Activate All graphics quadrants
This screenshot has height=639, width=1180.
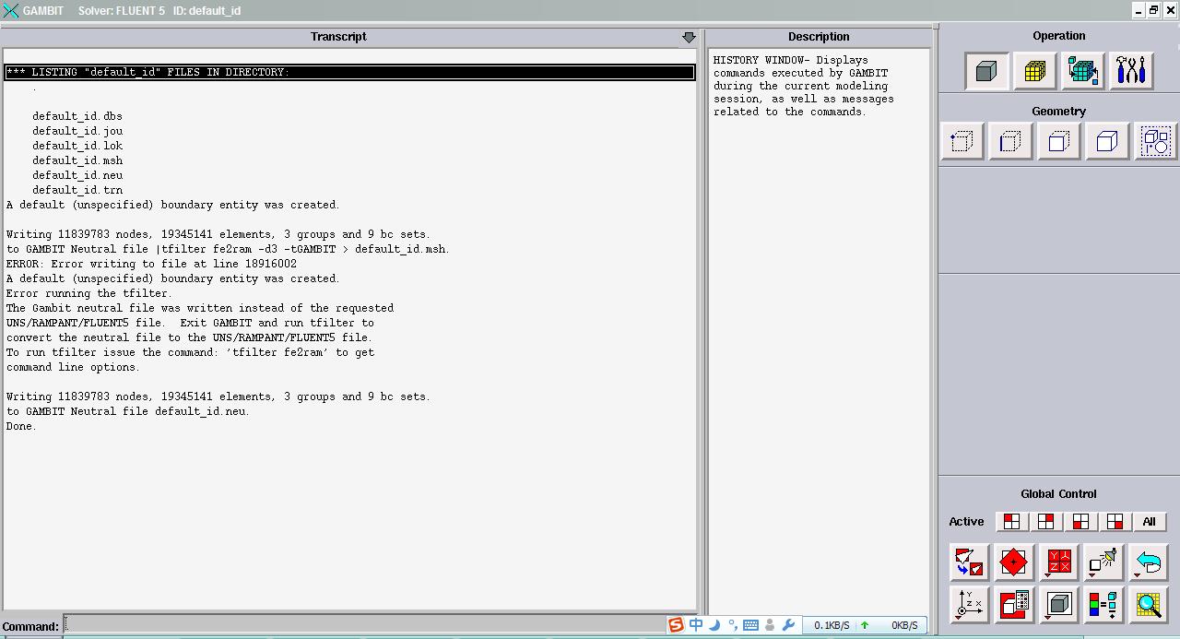click(x=1149, y=522)
